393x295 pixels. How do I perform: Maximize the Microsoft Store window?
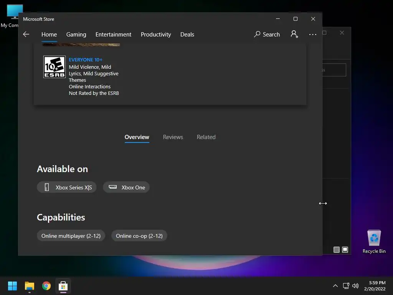point(296,19)
